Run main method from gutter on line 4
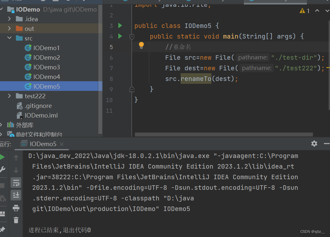The image size is (330, 237). click(x=120, y=36)
